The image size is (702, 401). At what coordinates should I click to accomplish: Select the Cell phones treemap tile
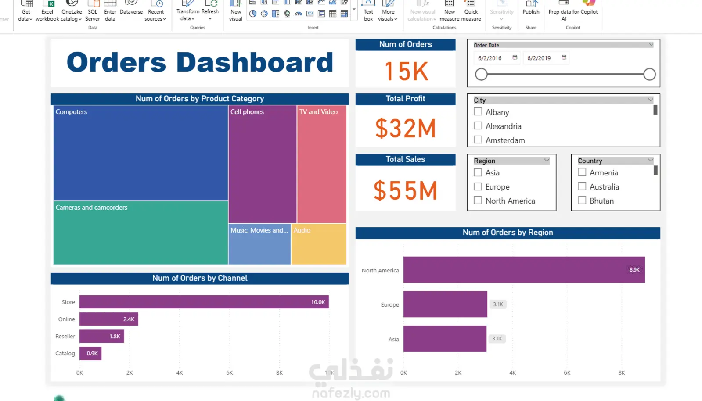click(263, 164)
